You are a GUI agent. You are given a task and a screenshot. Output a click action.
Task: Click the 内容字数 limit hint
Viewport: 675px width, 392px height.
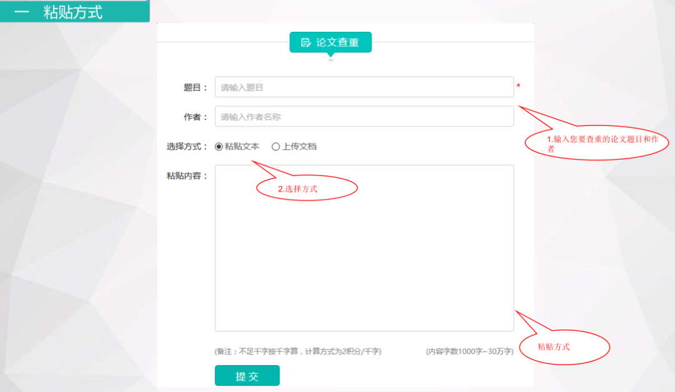(469, 352)
